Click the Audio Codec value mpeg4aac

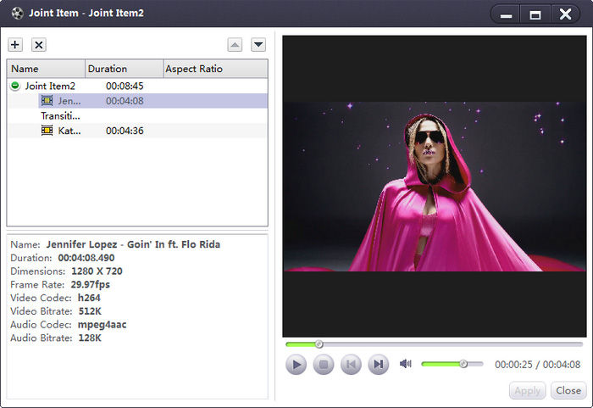[103, 325]
